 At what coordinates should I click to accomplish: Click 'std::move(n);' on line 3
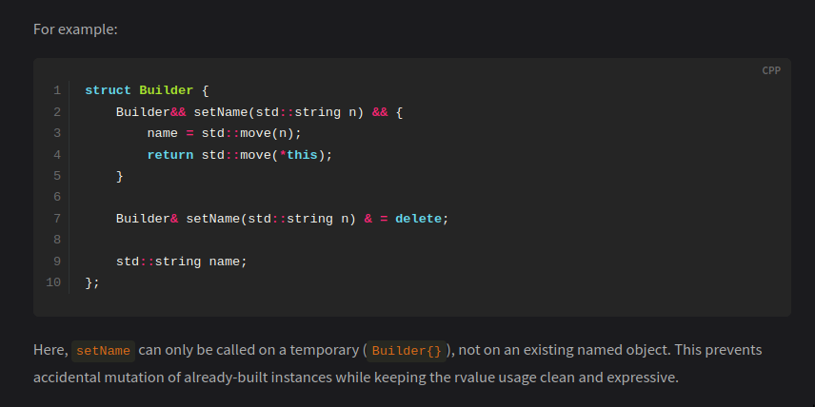pos(251,133)
